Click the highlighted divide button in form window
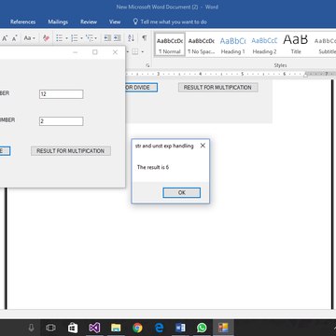This screenshot has width=336, height=336. pyautogui.click(x=5, y=151)
